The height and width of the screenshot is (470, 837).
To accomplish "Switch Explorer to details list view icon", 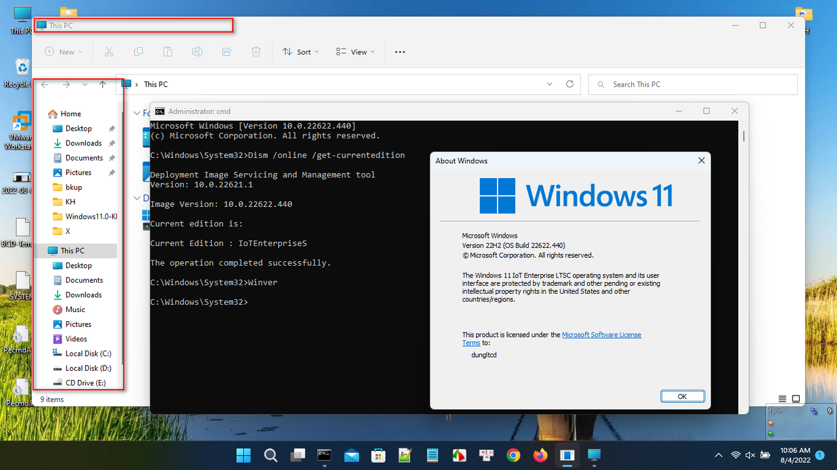I will pos(783,399).
